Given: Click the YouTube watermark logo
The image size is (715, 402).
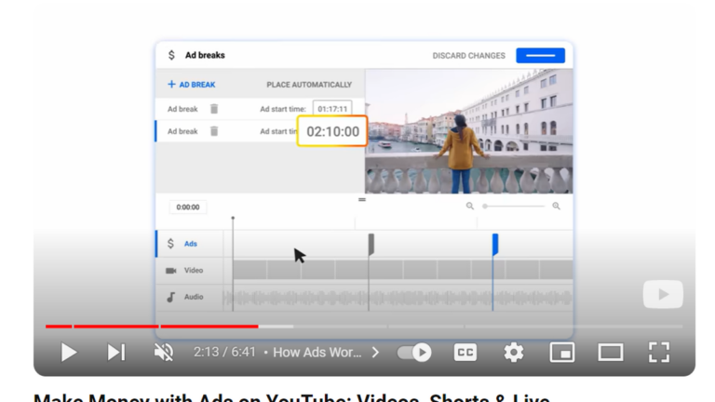Looking at the screenshot, I should (x=662, y=295).
